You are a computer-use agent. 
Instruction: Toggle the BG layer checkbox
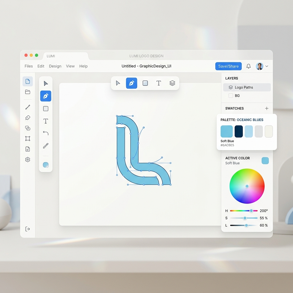click(x=231, y=96)
